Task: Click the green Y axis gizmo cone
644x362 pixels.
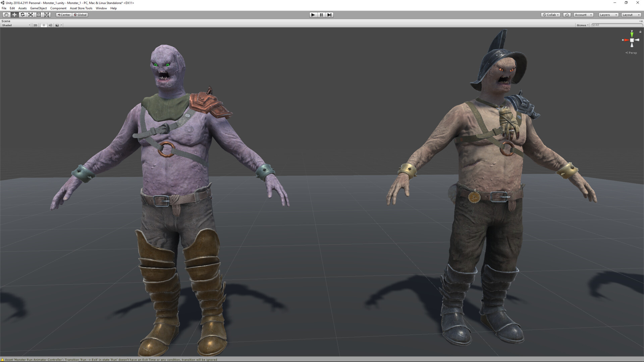Action: (x=632, y=34)
